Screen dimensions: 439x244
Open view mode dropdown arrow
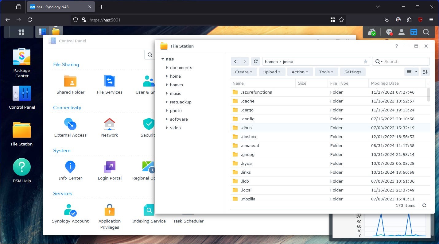click(416, 72)
